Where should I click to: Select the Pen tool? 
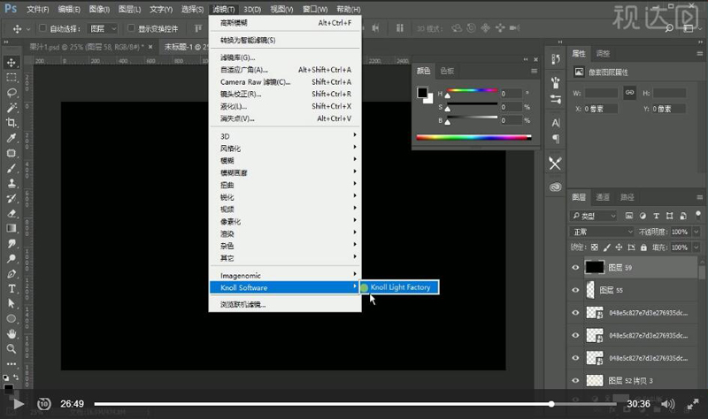(12, 274)
